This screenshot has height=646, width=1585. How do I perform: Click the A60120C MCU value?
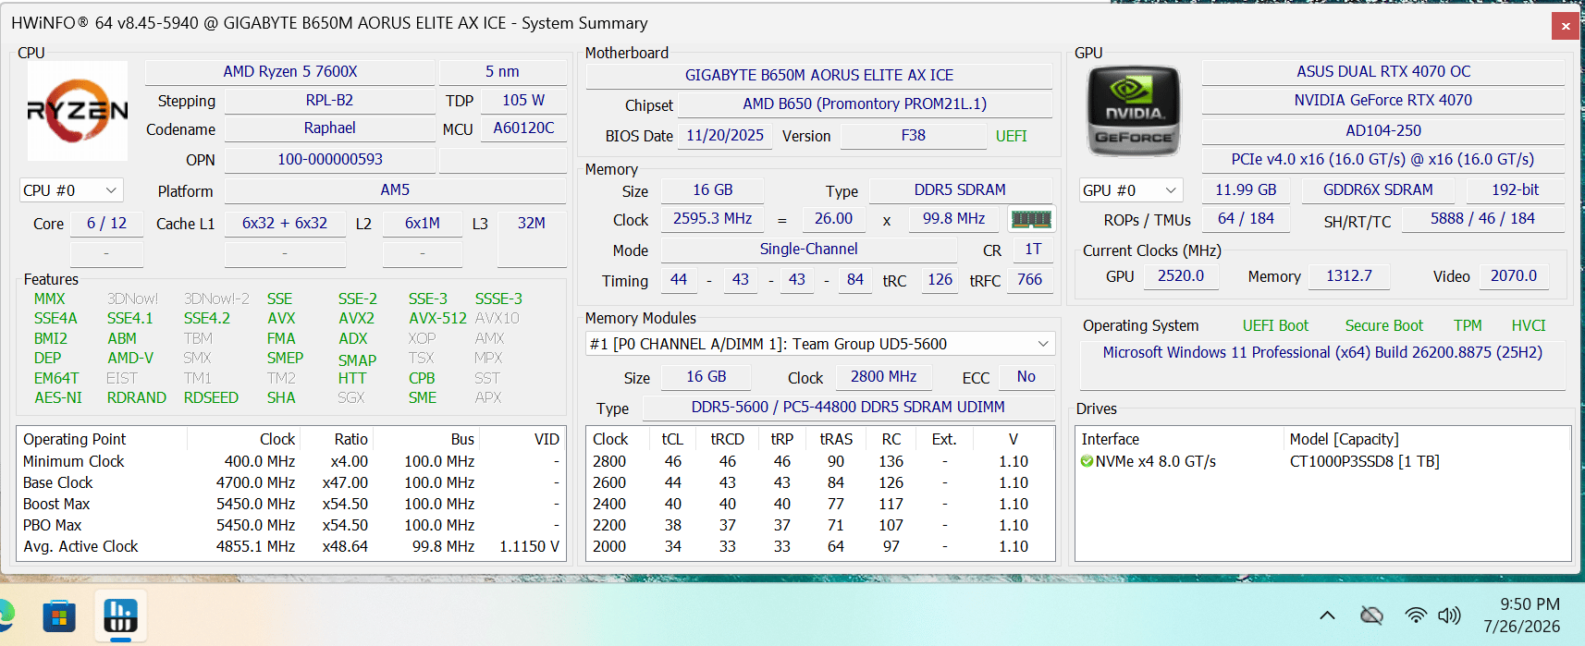coord(523,128)
